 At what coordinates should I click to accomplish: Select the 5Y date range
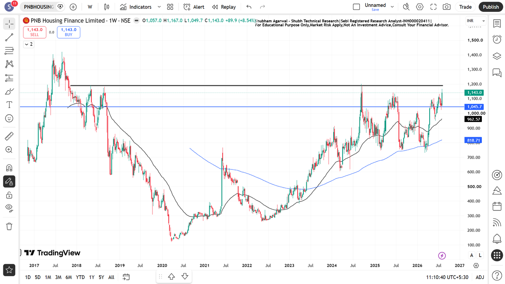pyautogui.click(x=101, y=277)
